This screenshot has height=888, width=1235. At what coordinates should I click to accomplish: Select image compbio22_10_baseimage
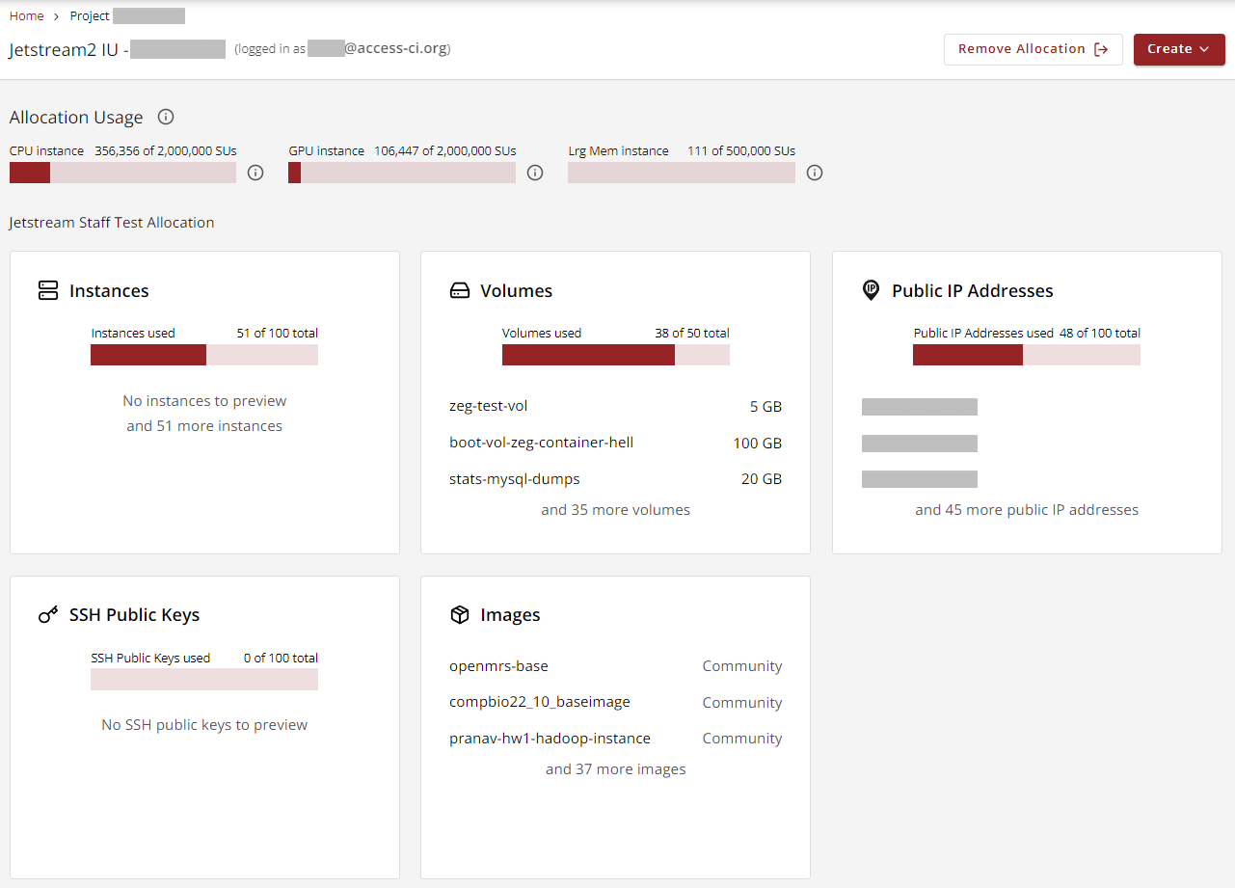tap(540, 702)
